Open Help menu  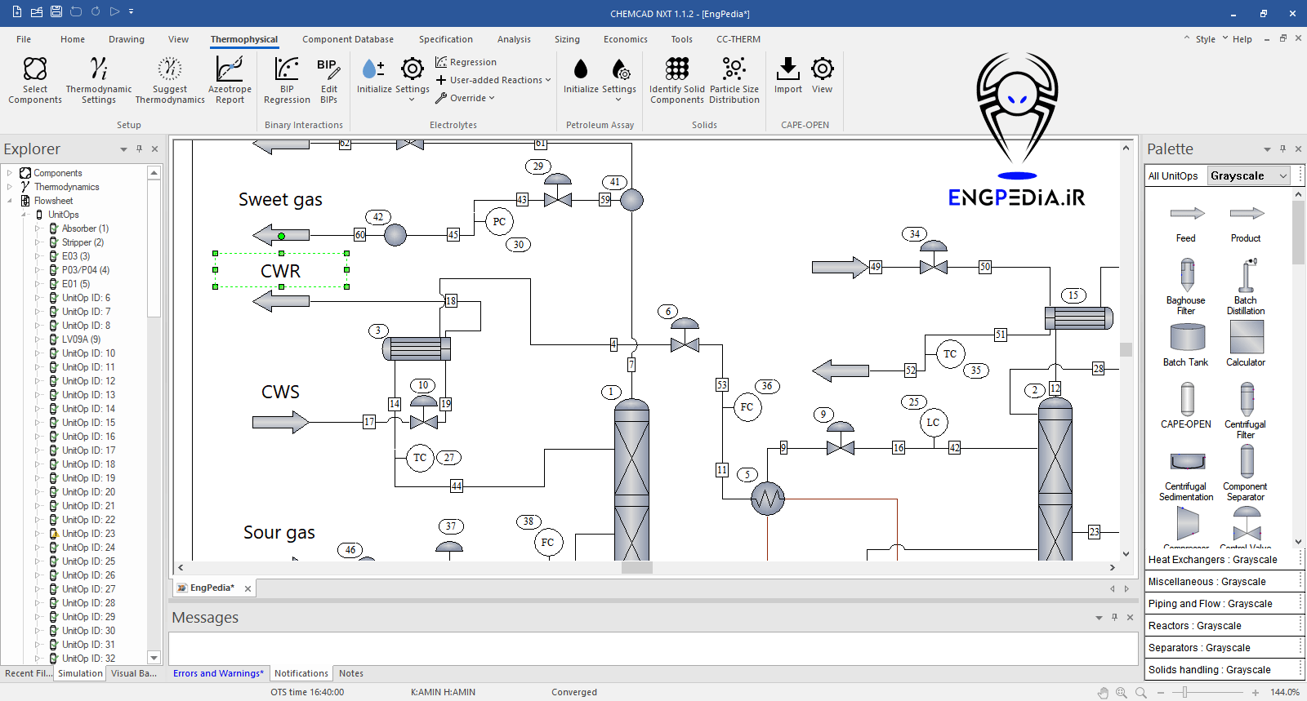1242,39
